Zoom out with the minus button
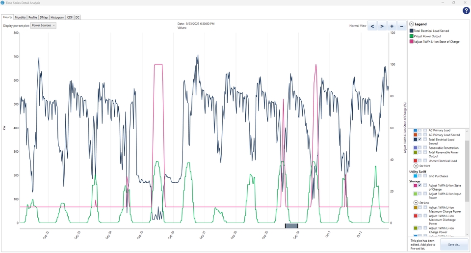Viewport: 471px width, 253px height. pyautogui.click(x=402, y=26)
